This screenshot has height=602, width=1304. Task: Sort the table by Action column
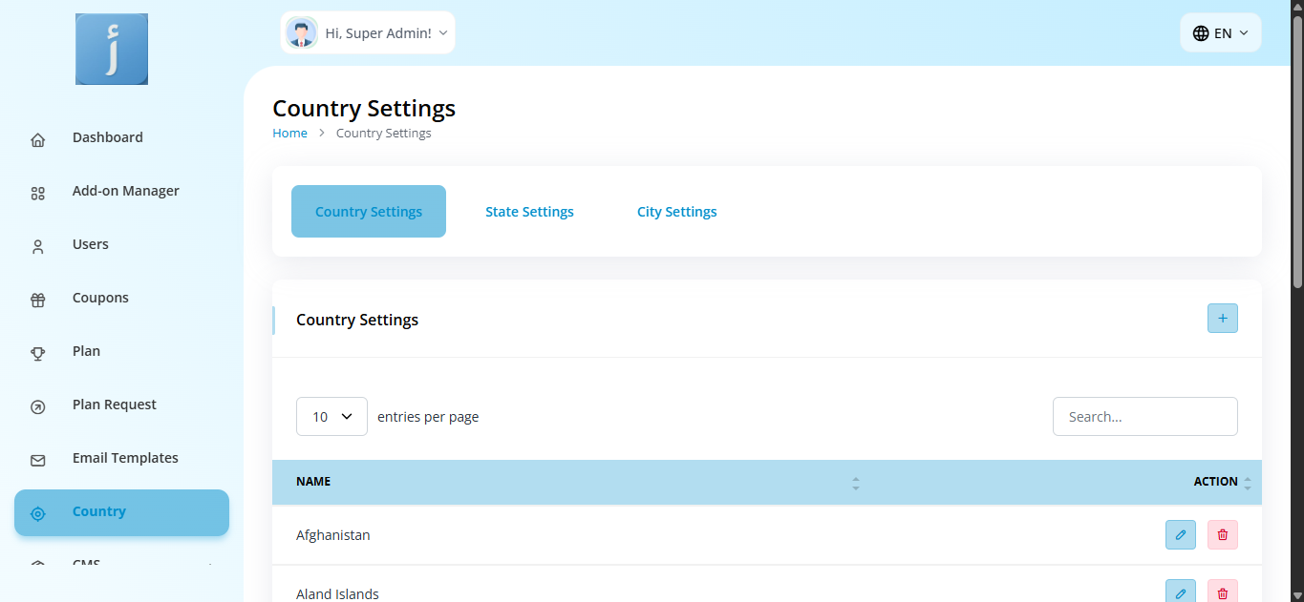tap(1246, 483)
